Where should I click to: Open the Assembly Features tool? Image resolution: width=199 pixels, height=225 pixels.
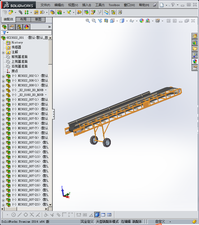(59, 12)
